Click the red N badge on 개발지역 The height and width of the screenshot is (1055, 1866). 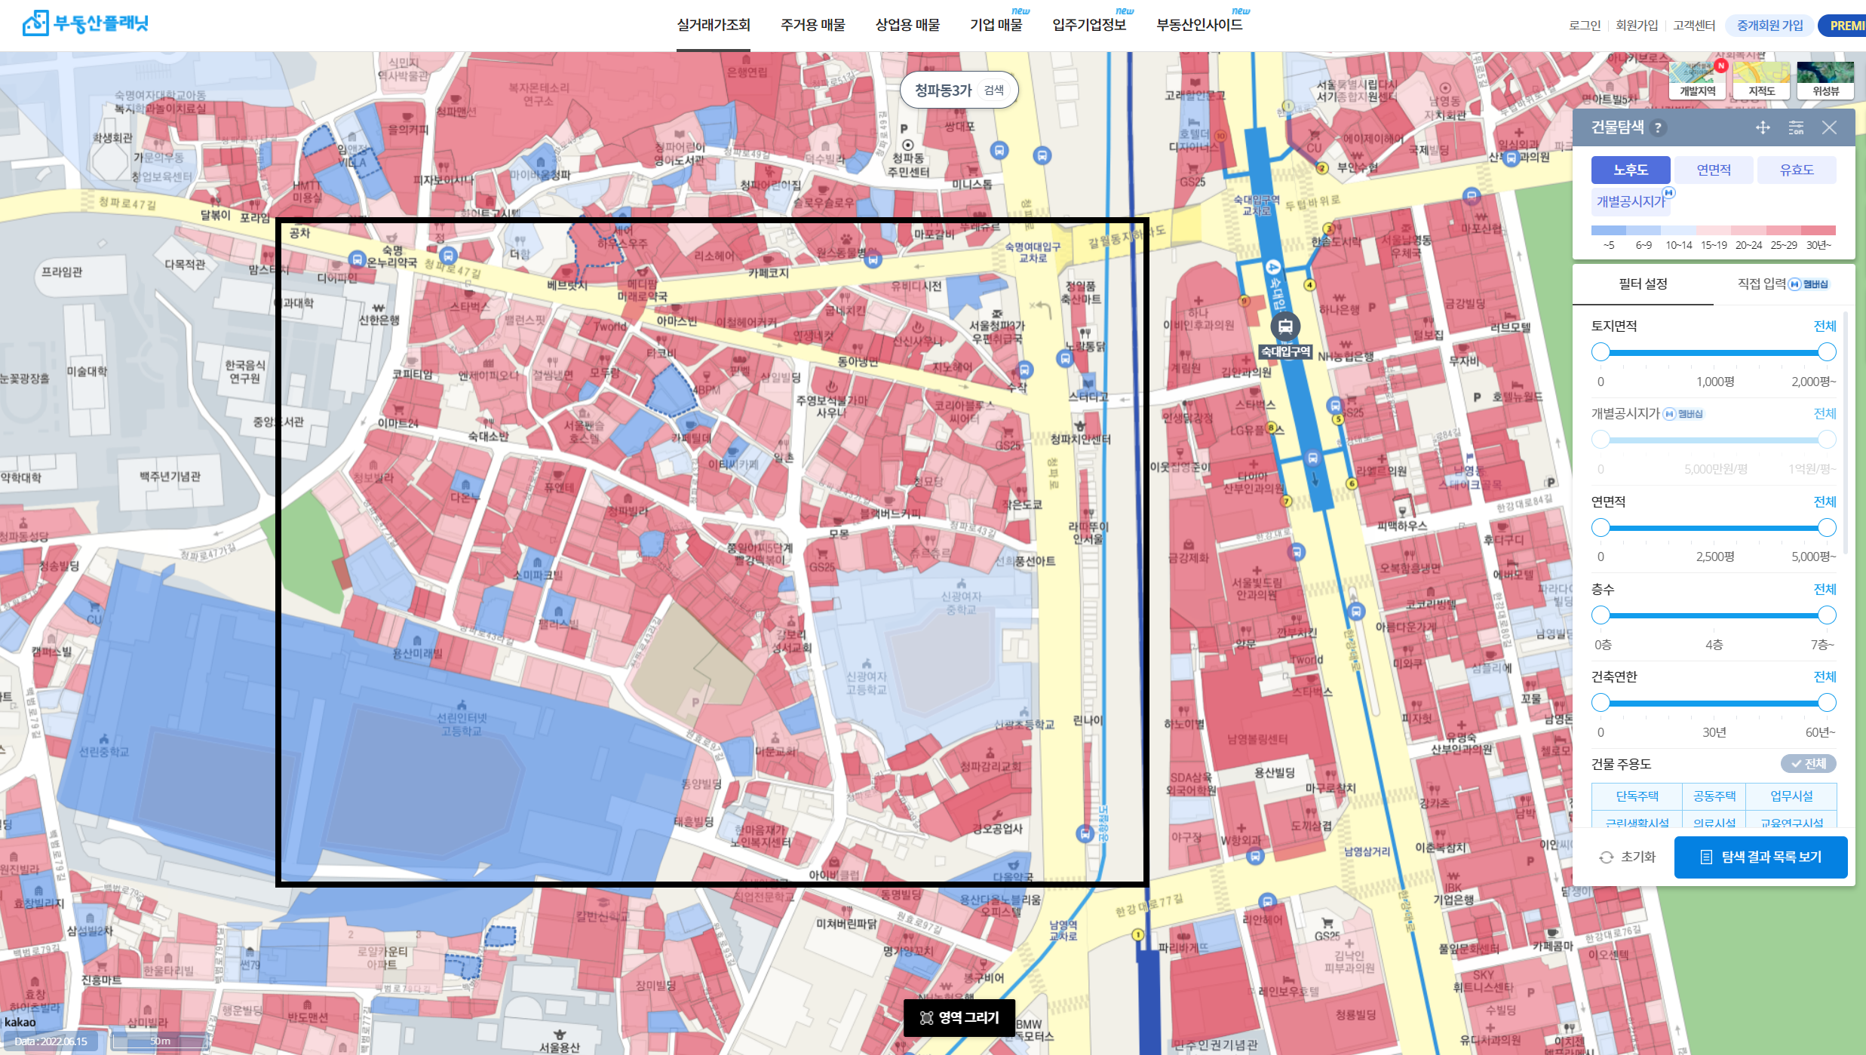coord(1720,66)
